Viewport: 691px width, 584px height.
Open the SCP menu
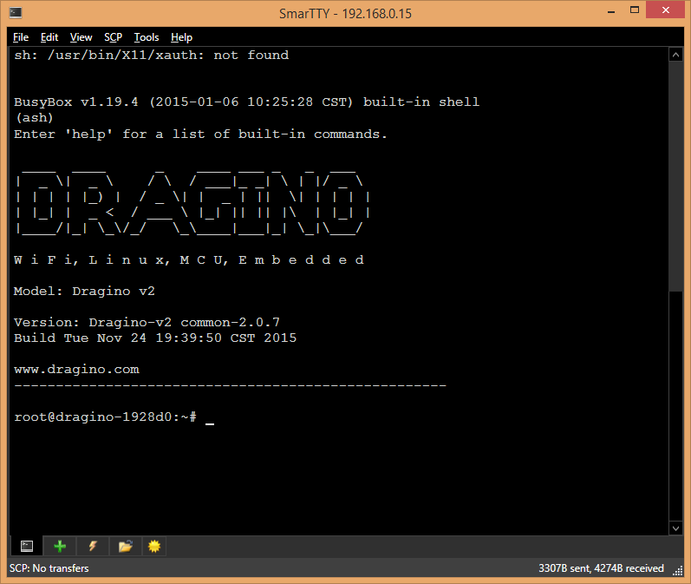[x=114, y=37]
